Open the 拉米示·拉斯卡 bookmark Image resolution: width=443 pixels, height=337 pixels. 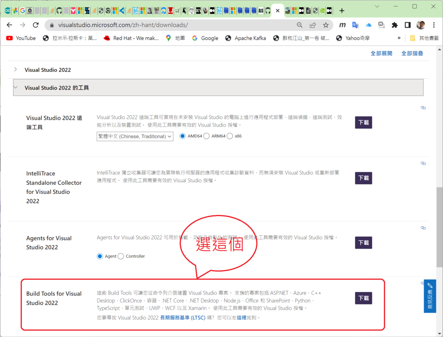click(70, 38)
